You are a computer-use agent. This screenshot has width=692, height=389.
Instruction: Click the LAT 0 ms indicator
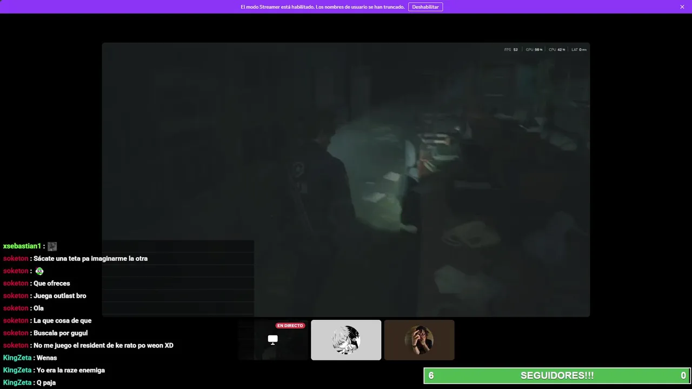[x=579, y=50]
